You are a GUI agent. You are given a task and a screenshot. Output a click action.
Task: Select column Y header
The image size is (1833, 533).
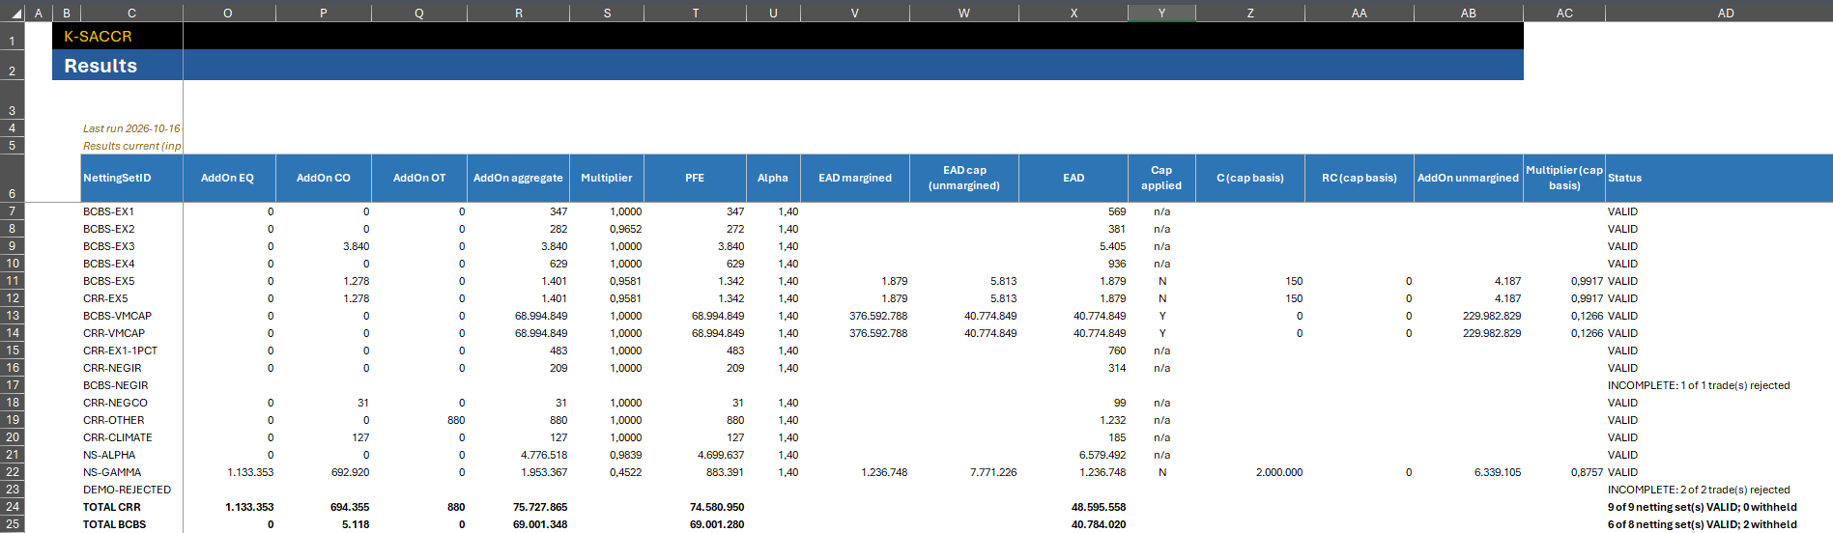(1161, 13)
